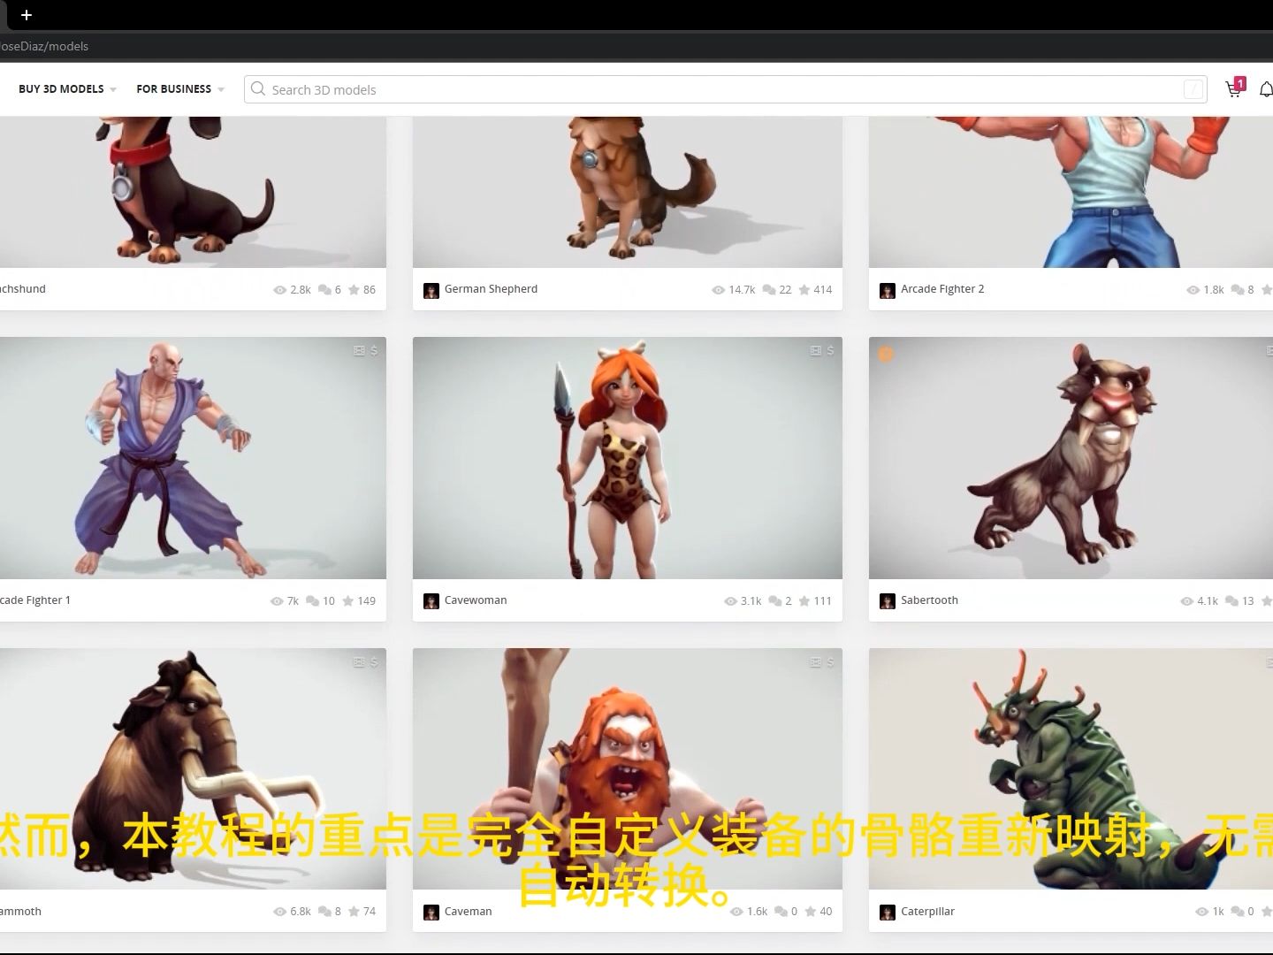
Task: Click the Cavewoman animated/store badge icons
Action: click(822, 350)
